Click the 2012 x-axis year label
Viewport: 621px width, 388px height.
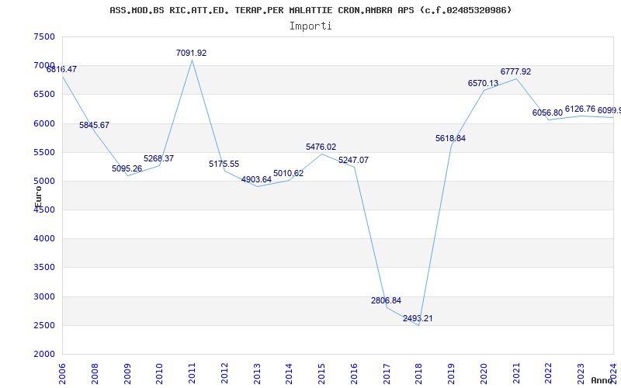coord(224,373)
